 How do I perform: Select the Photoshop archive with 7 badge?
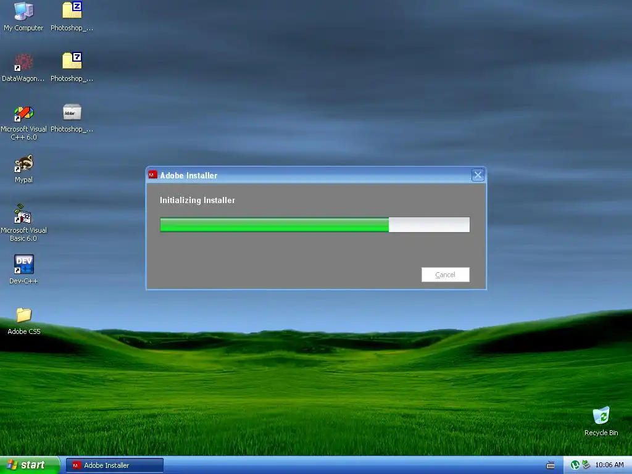click(x=72, y=67)
